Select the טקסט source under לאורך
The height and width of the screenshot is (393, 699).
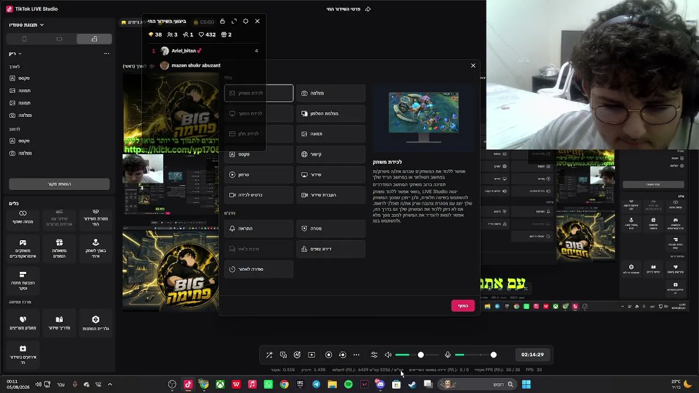(x=59, y=78)
